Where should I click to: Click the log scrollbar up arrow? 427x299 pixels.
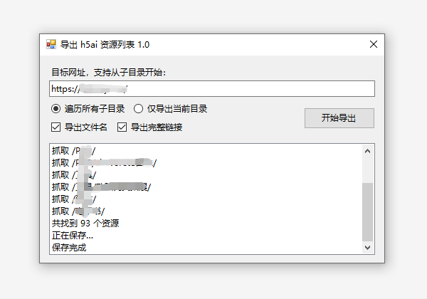coord(368,150)
